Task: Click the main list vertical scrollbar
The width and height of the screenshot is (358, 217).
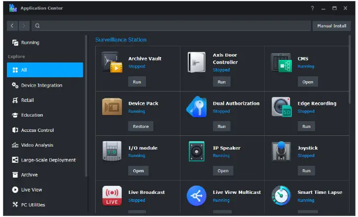Action: click(350, 69)
